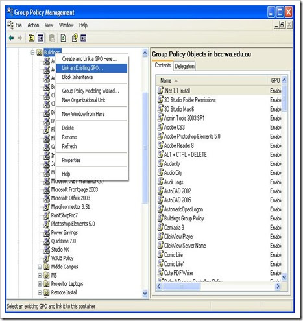Open the Action menu
Image resolution: width=303 pixels, height=321 pixels.
point(33,25)
